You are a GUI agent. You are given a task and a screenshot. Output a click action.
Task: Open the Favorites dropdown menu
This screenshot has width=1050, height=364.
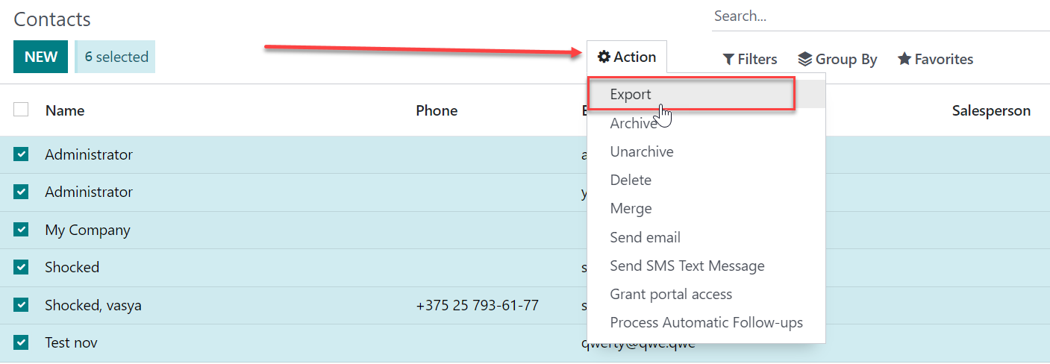click(935, 59)
